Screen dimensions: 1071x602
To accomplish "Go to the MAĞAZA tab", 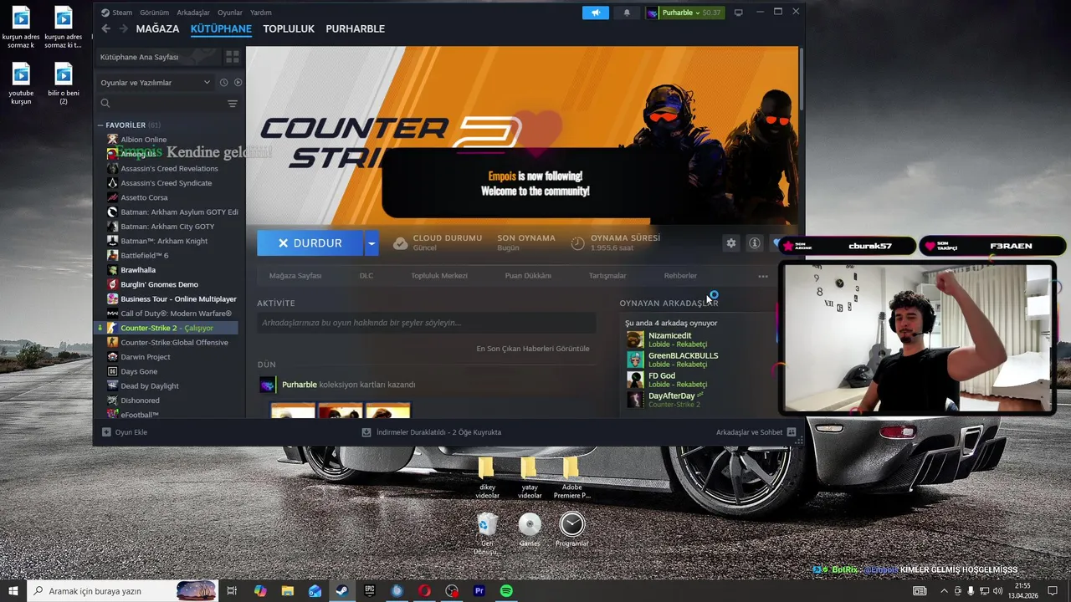I will [157, 28].
